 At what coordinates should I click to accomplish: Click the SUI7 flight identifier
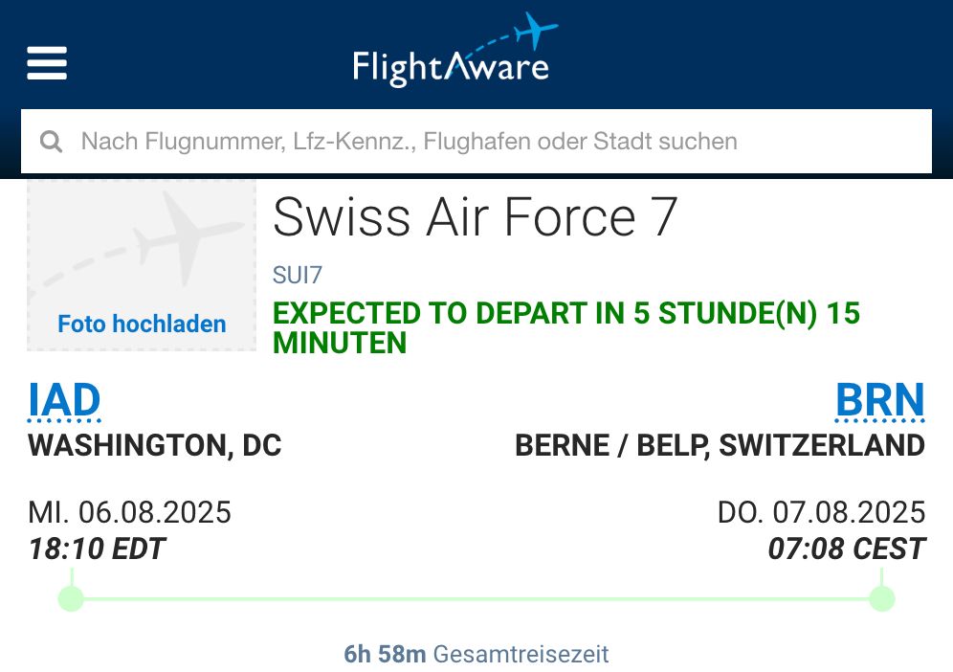[x=298, y=275]
